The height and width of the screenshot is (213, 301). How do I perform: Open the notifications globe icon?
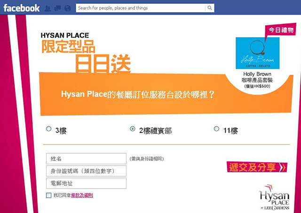click(x=68, y=8)
